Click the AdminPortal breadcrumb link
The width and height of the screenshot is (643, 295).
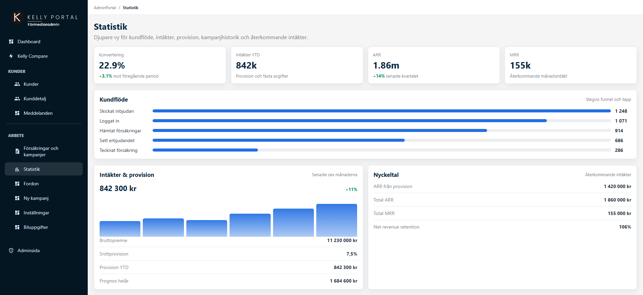(105, 8)
